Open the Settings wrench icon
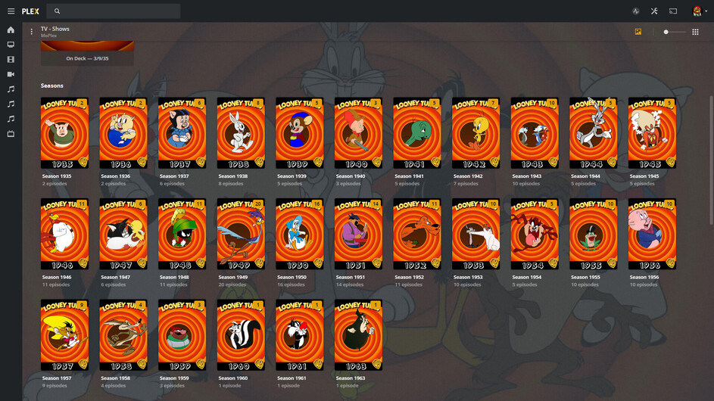 pyautogui.click(x=654, y=11)
